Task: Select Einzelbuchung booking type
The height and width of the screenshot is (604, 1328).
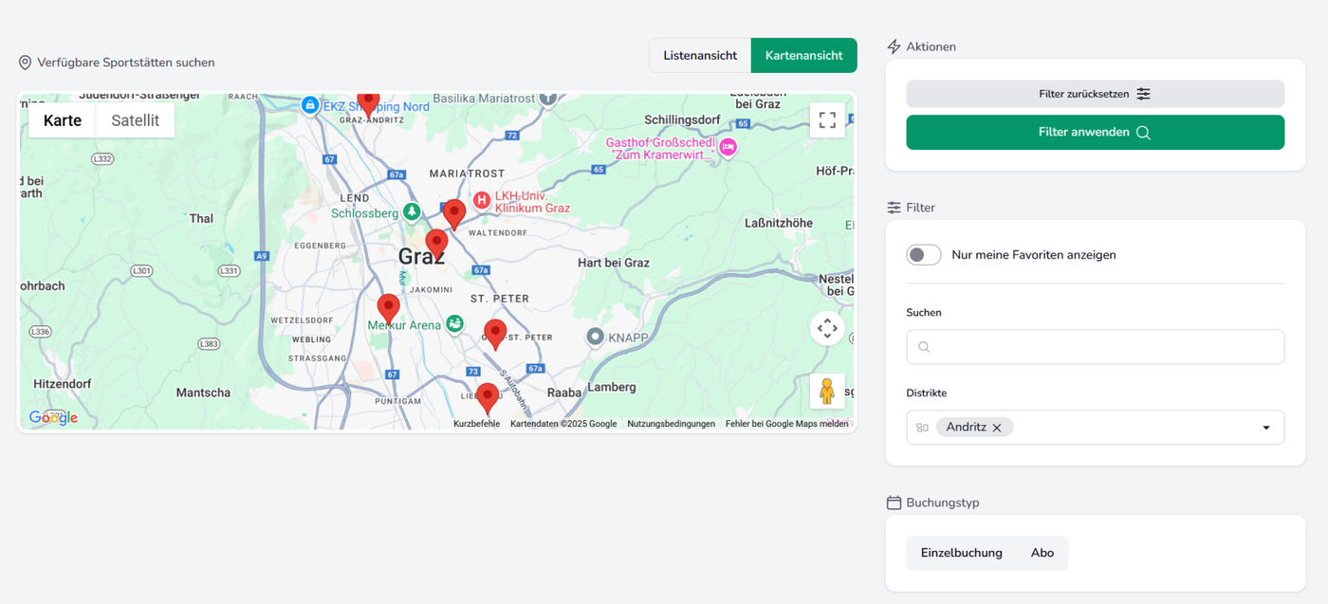Action: [961, 553]
